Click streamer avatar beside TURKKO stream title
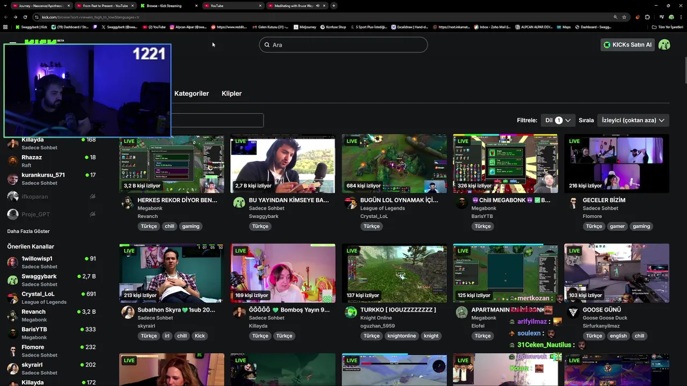687x386 pixels. click(350, 312)
